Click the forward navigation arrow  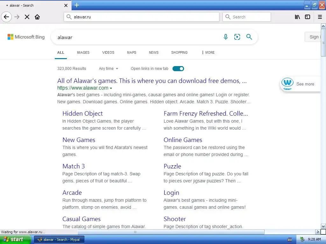pyautogui.click(x=17, y=17)
